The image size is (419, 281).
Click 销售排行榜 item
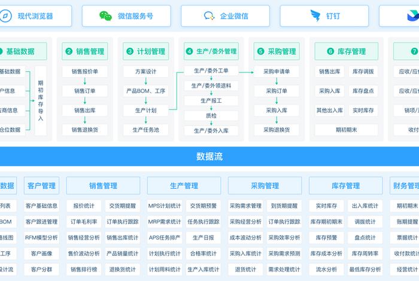[84, 270]
